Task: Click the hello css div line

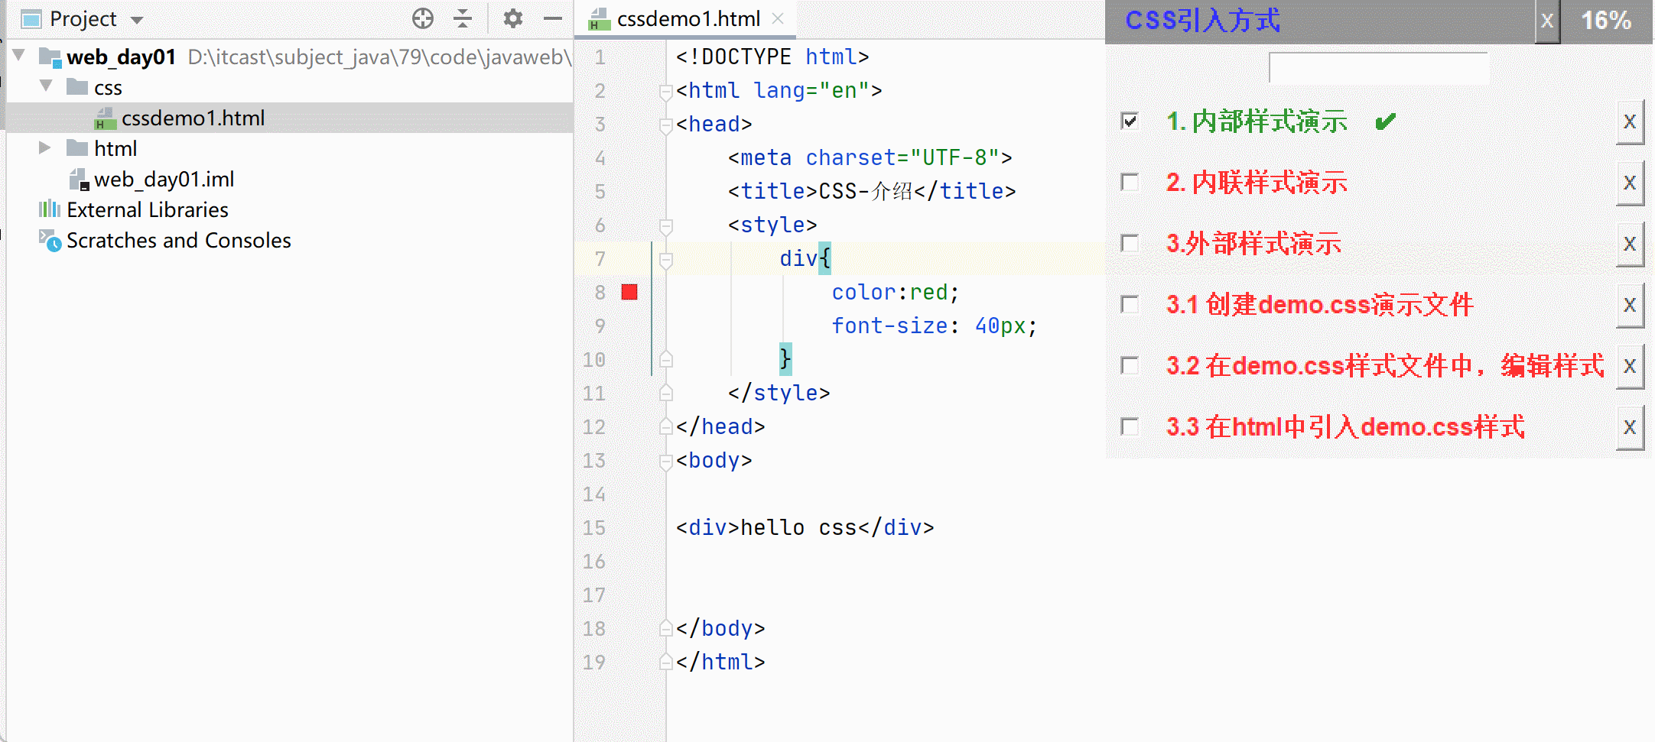Action: [x=805, y=527]
